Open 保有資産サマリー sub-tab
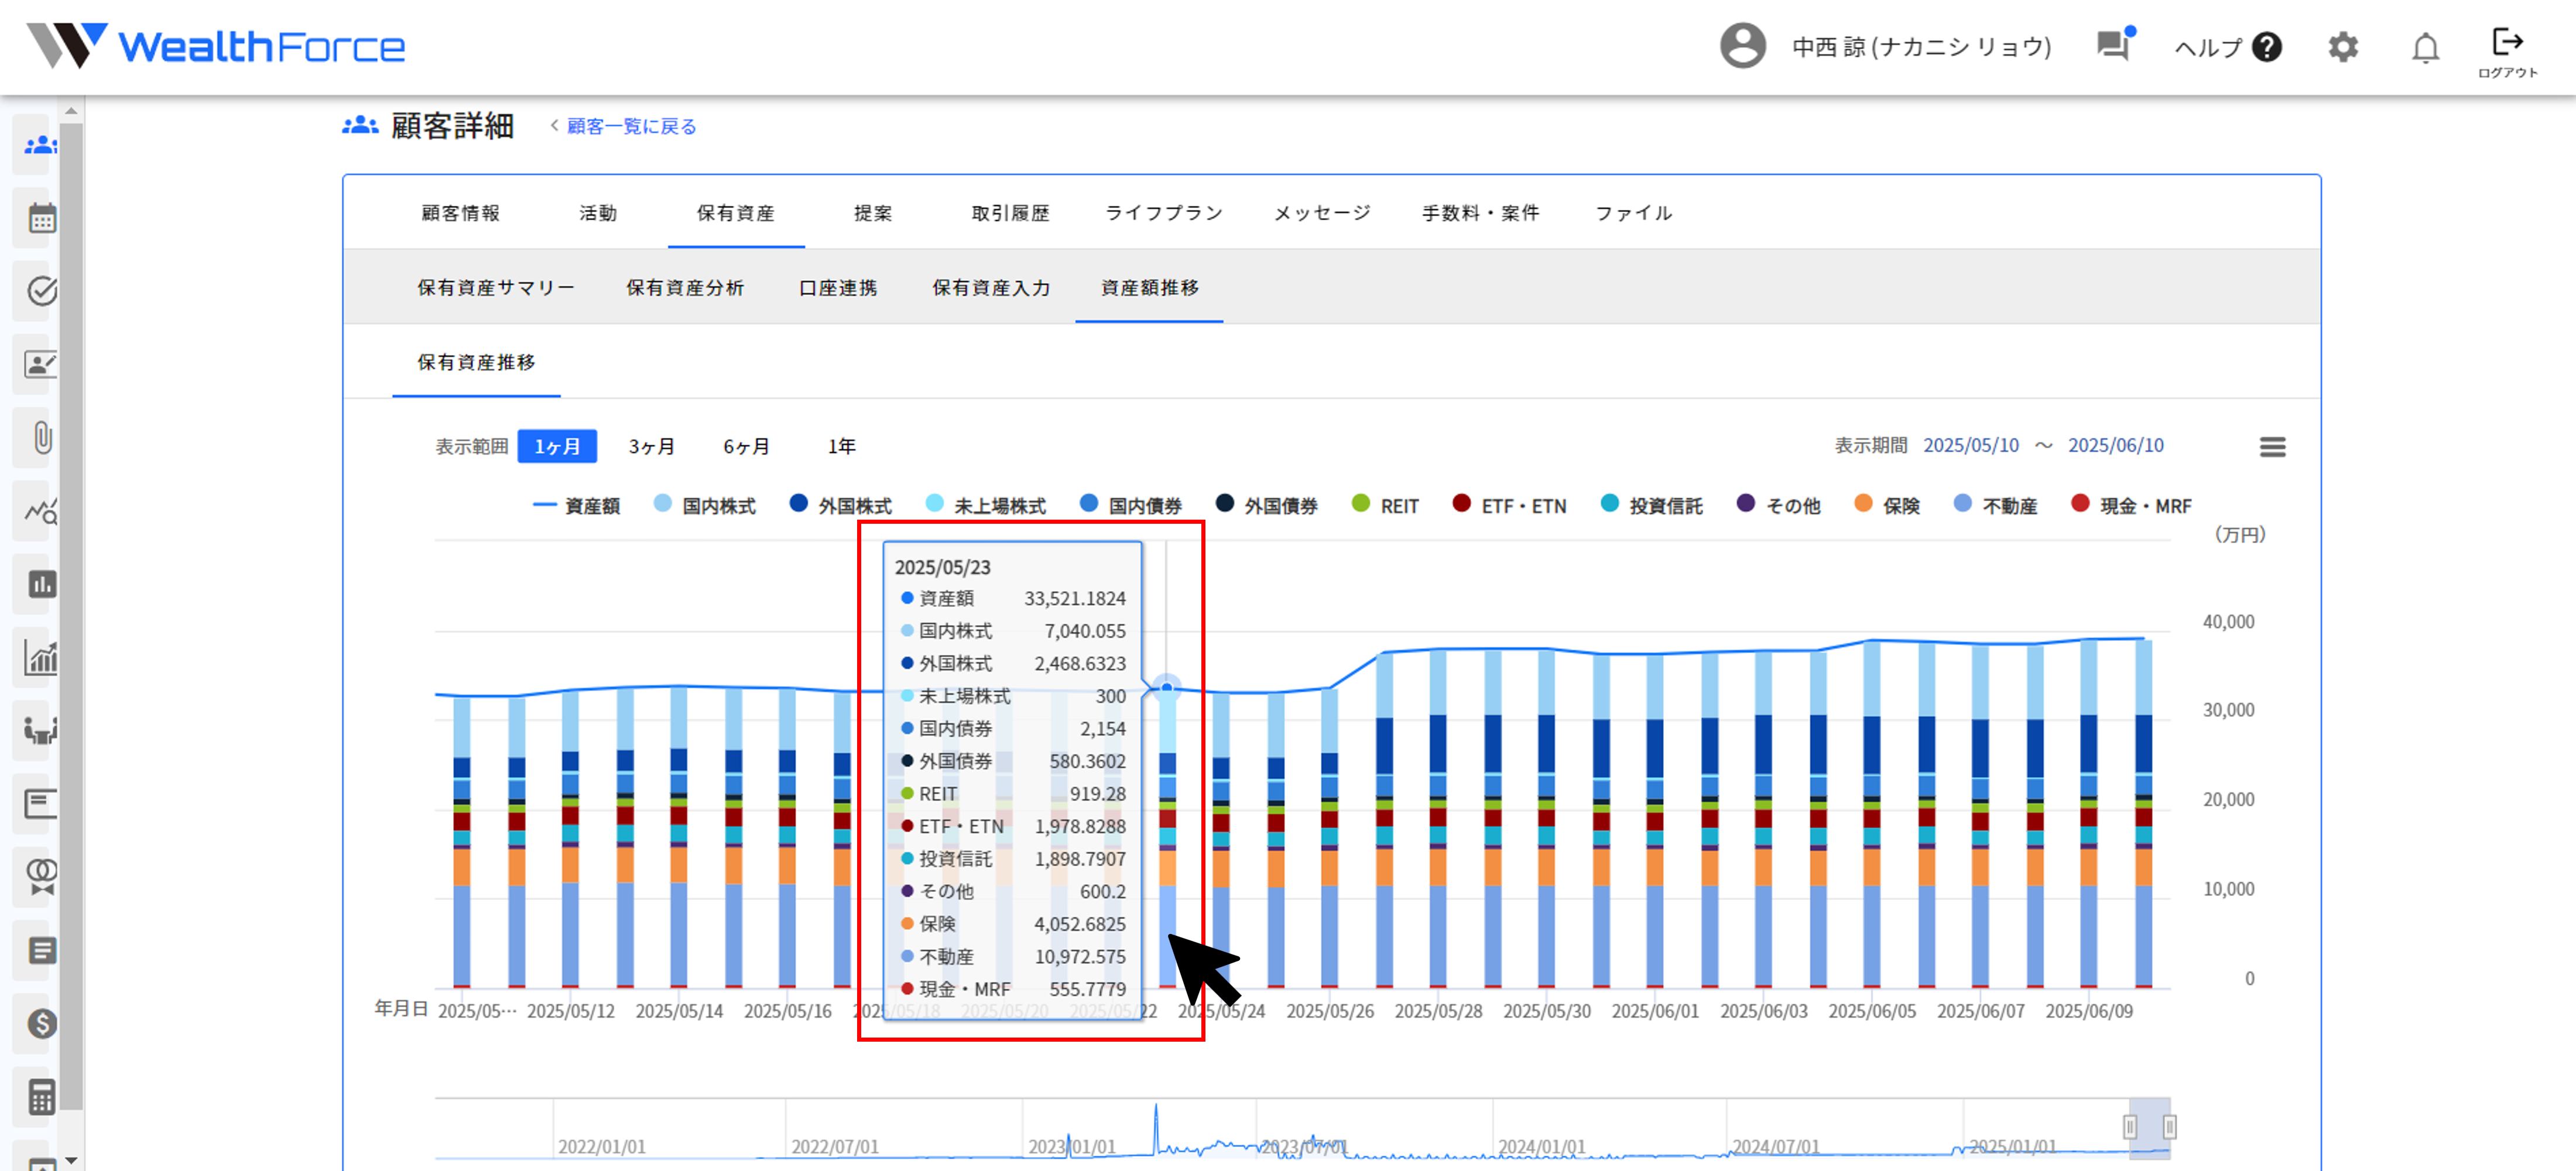Viewport: 2576px width, 1171px height. coord(496,288)
